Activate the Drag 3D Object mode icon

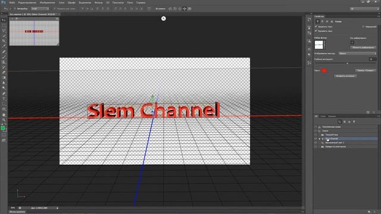[x=180, y=9]
